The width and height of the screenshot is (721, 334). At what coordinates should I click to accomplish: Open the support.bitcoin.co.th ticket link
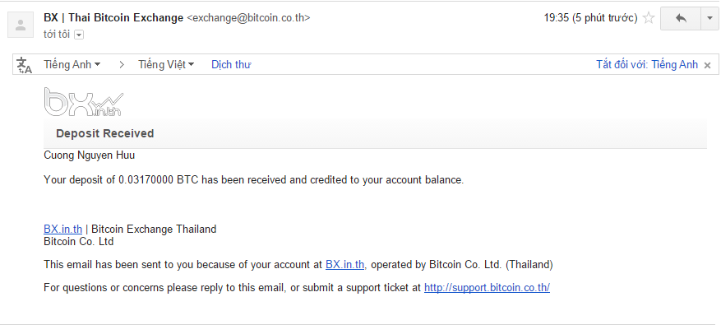click(487, 288)
